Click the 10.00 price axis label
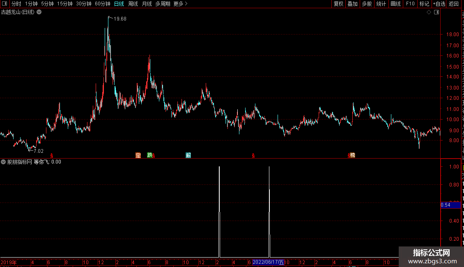Image resolution: width=464 pixels, height=267 pixels. (453, 120)
